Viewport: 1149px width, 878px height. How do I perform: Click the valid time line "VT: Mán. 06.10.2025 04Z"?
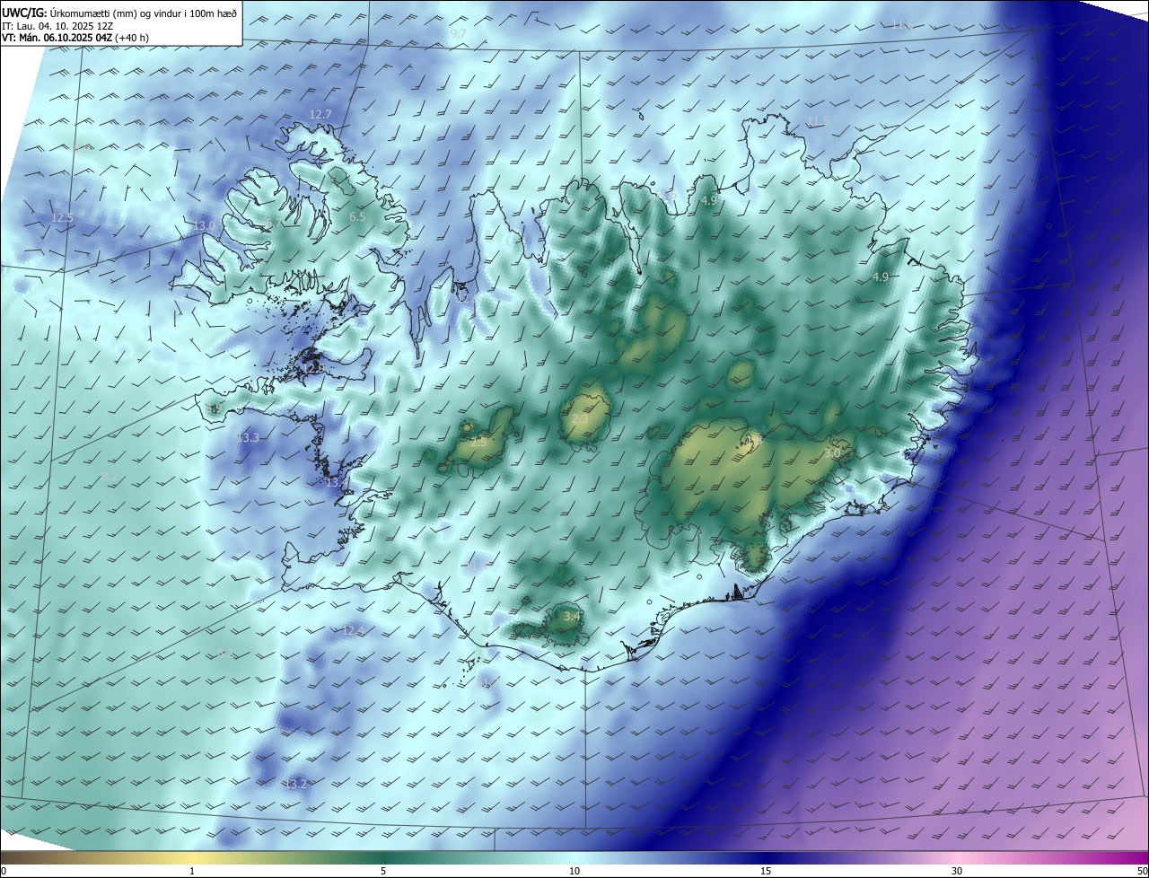(57, 39)
